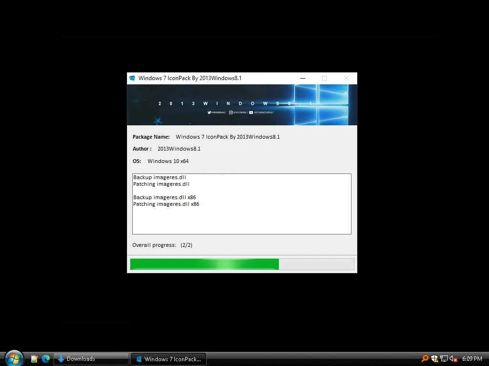The width and height of the screenshot is (489, 366).
Task: Click the muted volume tray icon
Action: [453, 358]
